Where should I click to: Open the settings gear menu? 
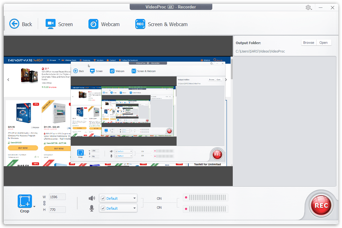(308, 7)
